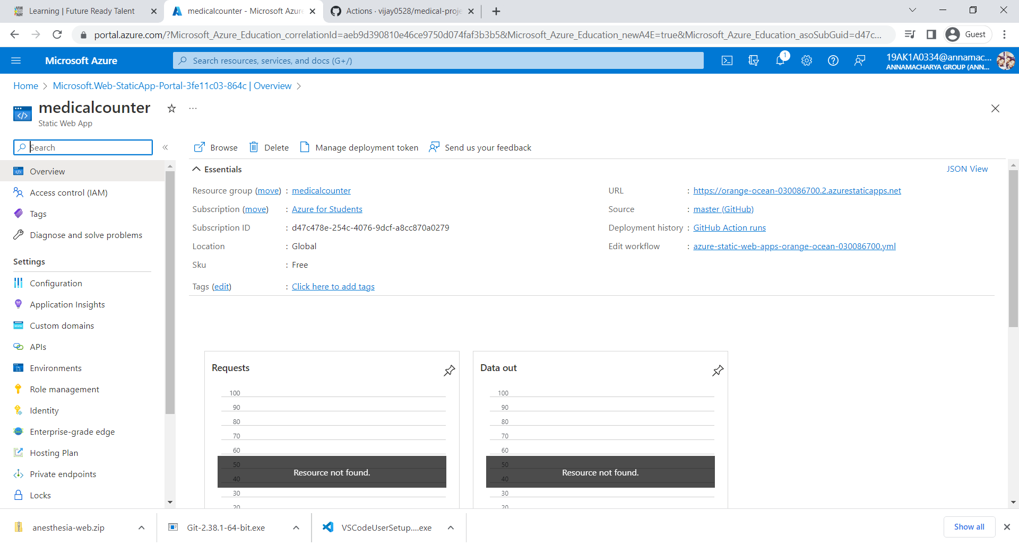Click here to add tags link
Image resolution: width=1019 pixels, height=546 pixels.
tap(333, 286)
